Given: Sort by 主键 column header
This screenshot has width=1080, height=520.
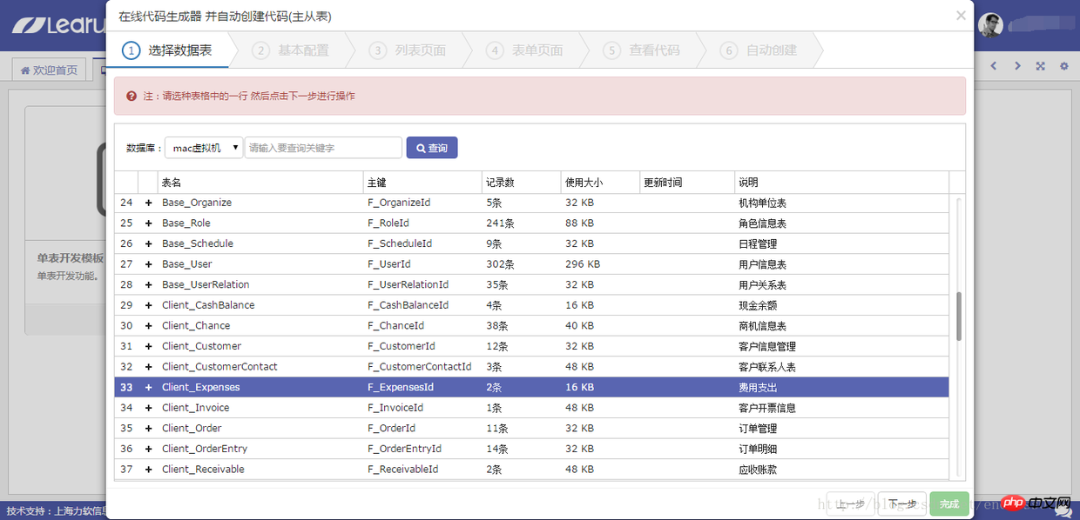Looking at the screenshot, I should (422, 183).
